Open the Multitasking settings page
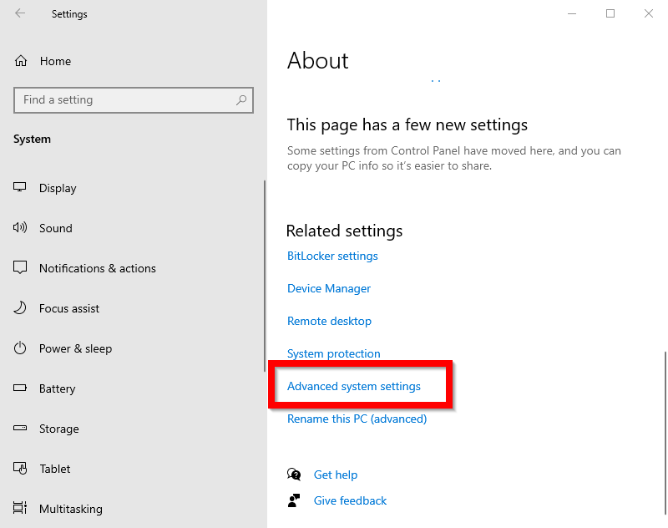Image resolution: width=668 pixels, height=528 pixels. click(71, 509)
